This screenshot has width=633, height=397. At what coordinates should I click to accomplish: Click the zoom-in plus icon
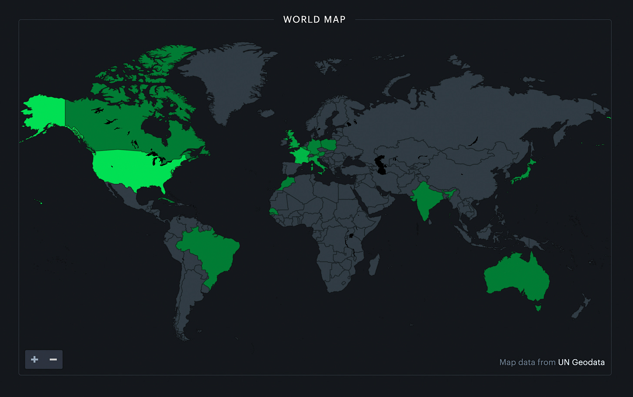pos(34,359)
